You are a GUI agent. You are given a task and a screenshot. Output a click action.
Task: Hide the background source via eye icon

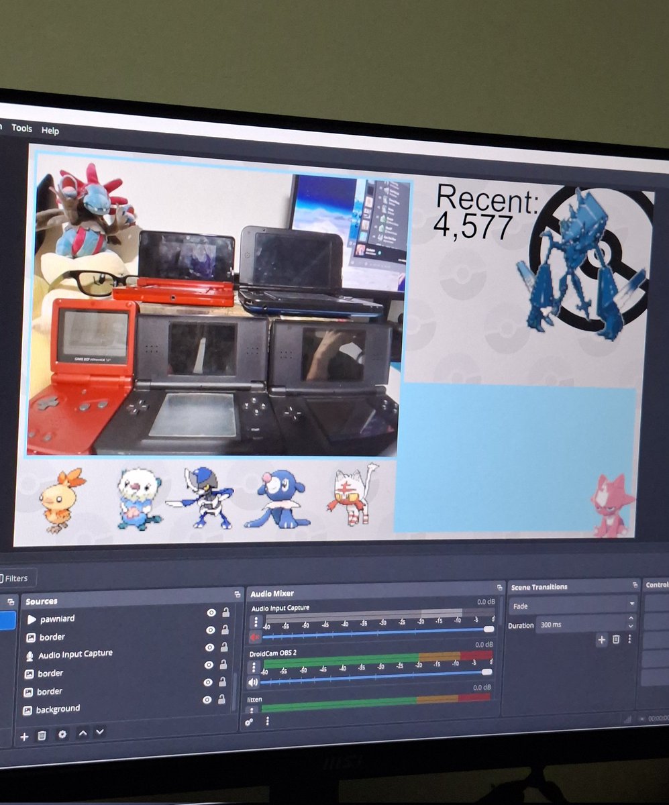pos(208,699)
